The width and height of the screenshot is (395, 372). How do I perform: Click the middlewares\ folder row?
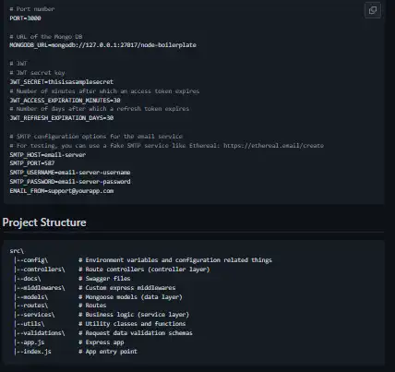tap(95, 288)
